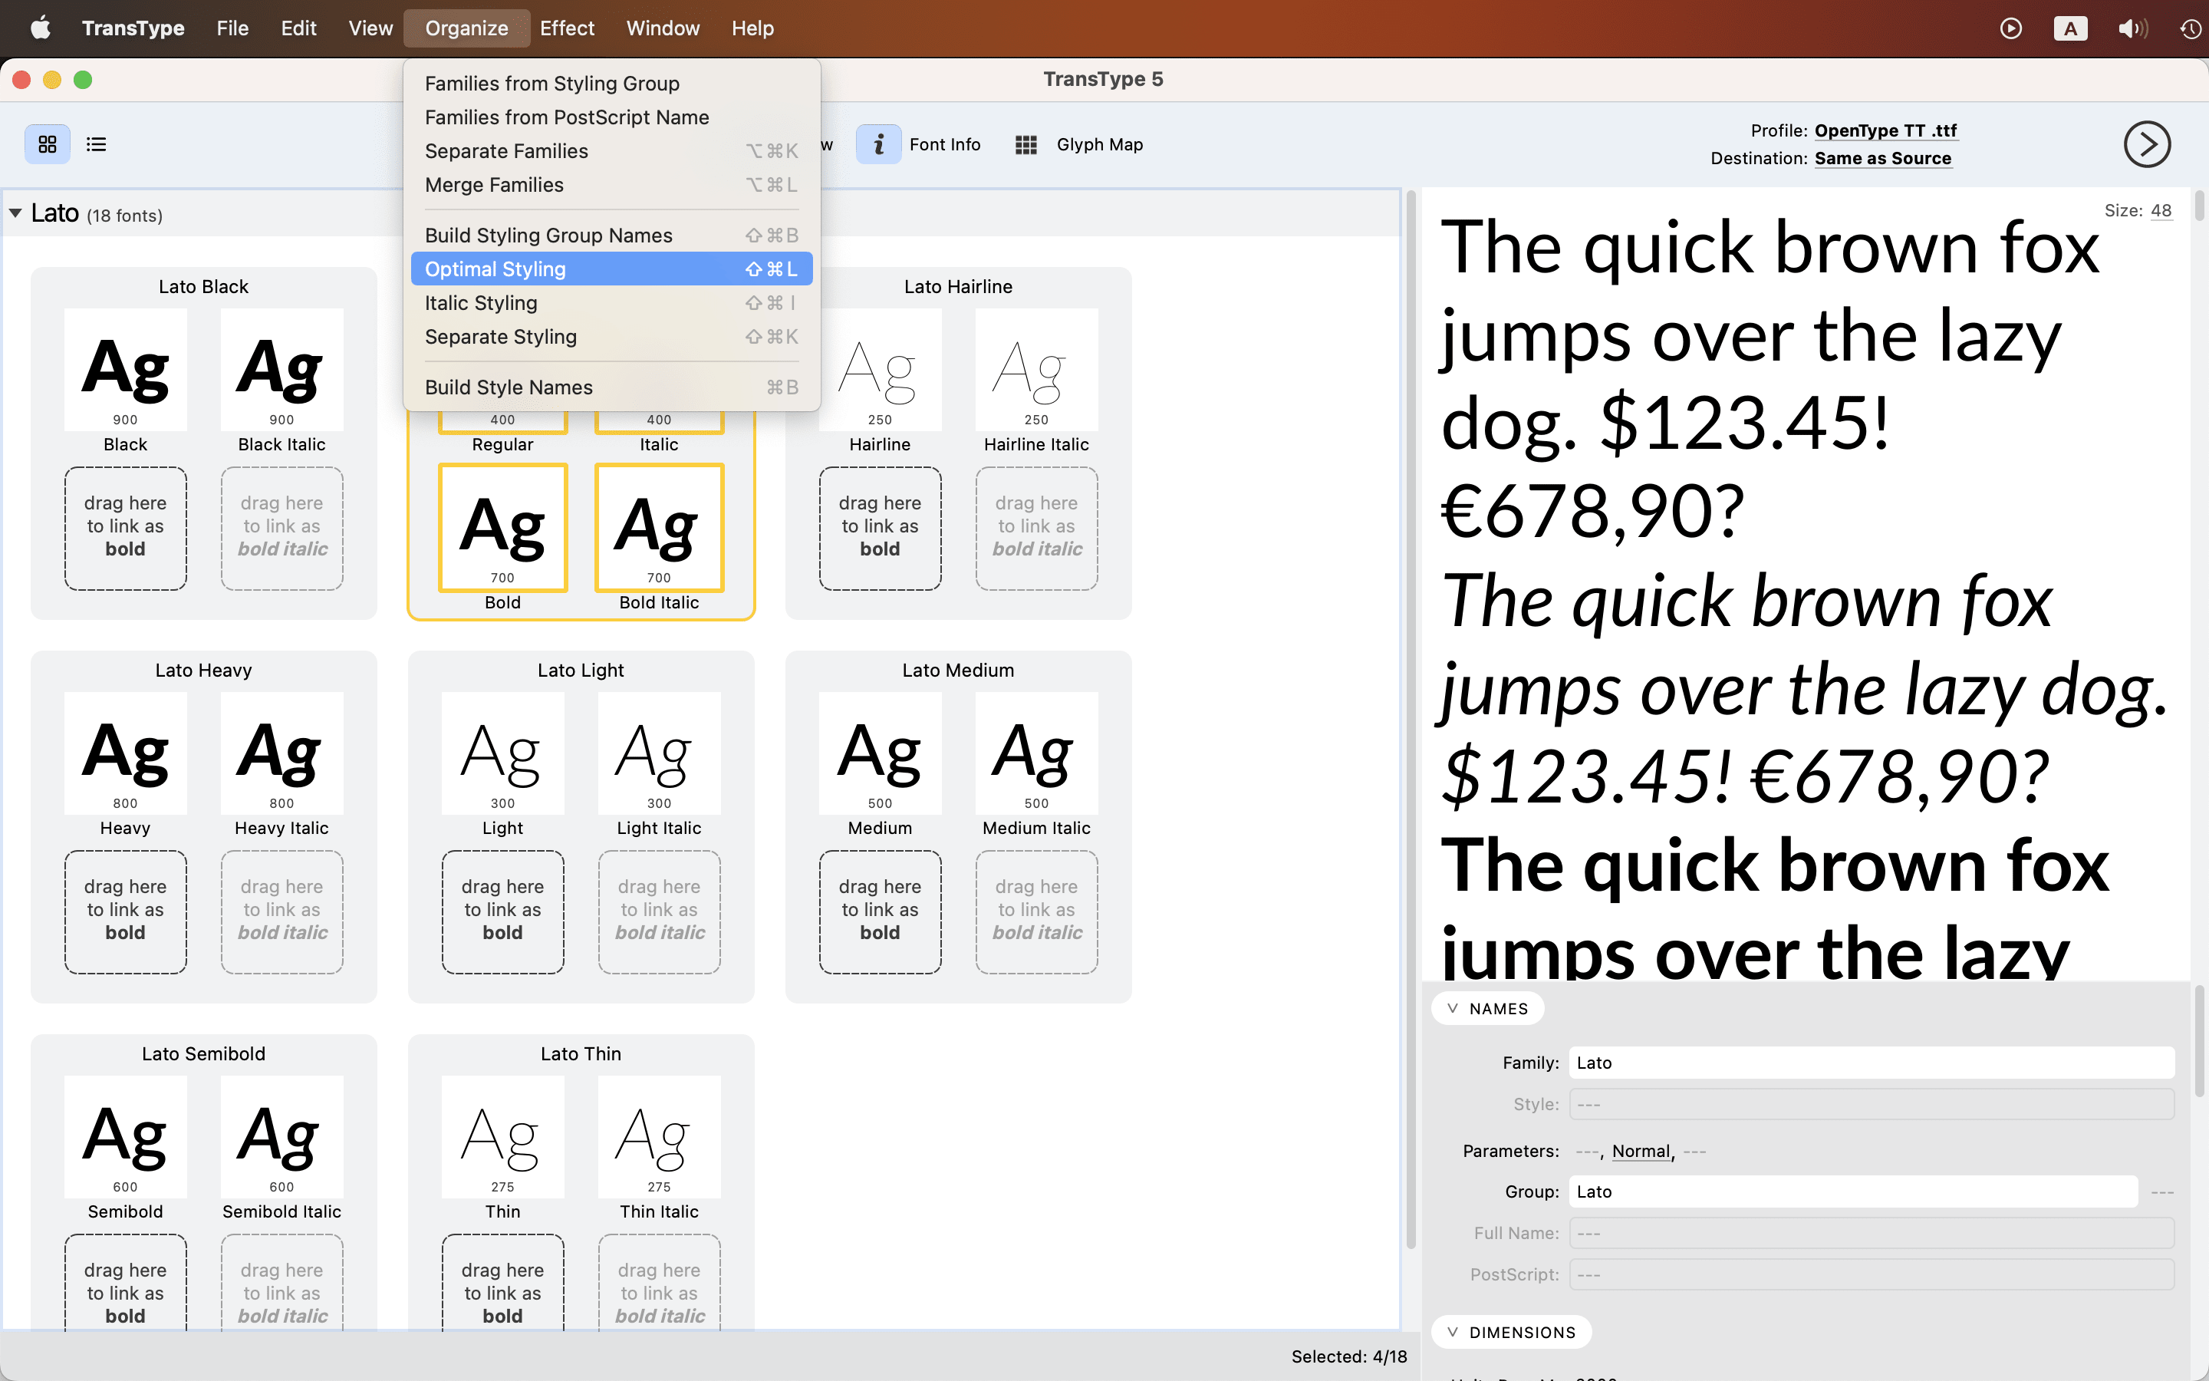This screenshot has height=1381, width=2209.
Task: Select the Black Italic font thumbnail
Action: click(x=282, y=369)
